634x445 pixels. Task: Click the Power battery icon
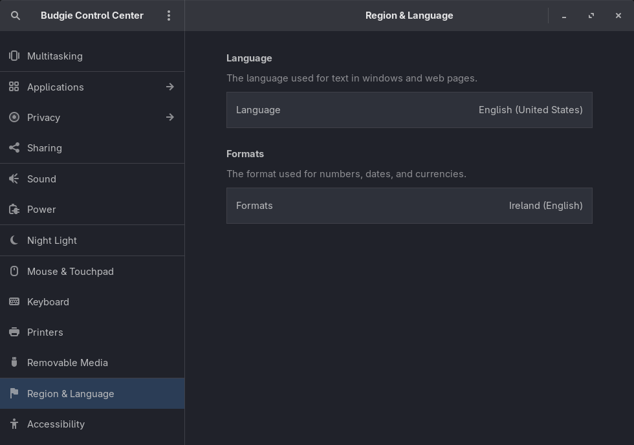tap(14, 210)
